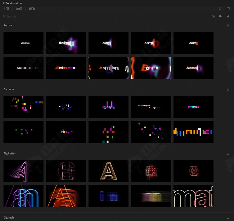Viewport: 234px width, 221px height.
Task: Click the small thumbnail size icon
Action: tap(220, 9)
